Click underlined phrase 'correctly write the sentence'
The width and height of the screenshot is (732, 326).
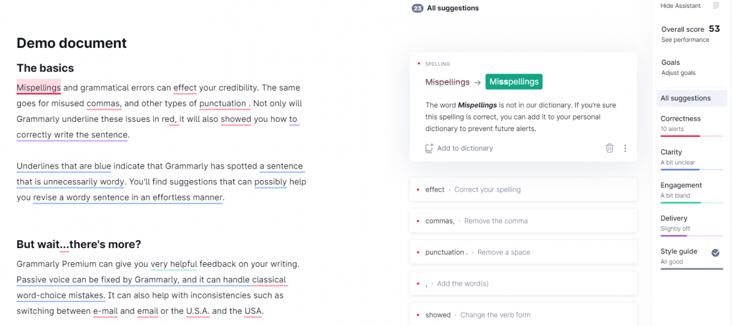pos(72,135)
